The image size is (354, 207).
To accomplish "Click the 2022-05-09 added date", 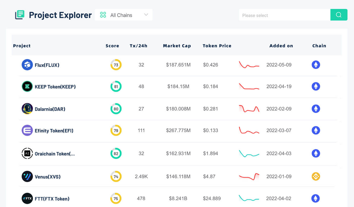I will (x=279, y=65).
